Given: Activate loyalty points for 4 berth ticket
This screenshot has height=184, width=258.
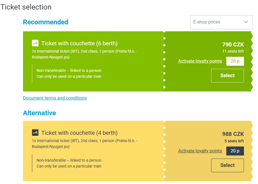Looking at the screenshot, I should tap(200, 151).
